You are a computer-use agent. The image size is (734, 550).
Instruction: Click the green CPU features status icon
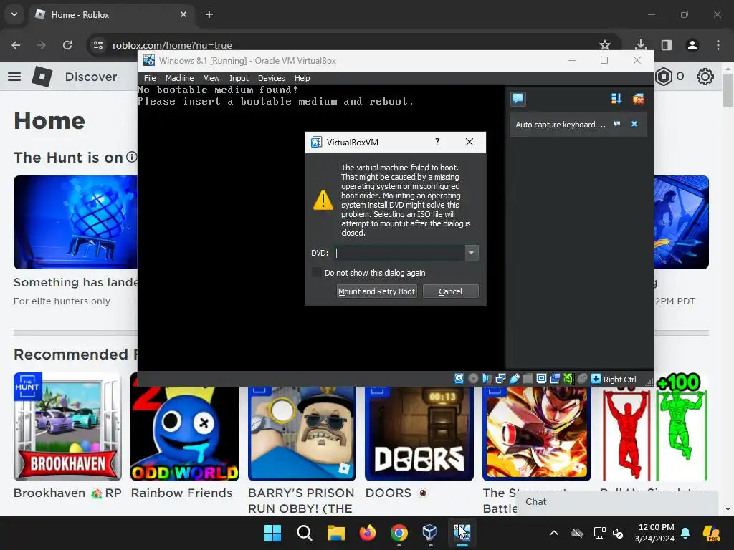pyautogui.click(x=568, y=379)
